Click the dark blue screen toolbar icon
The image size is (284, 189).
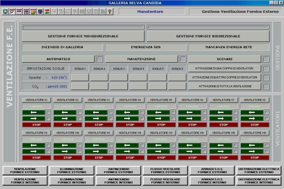[x=40, y=12]
